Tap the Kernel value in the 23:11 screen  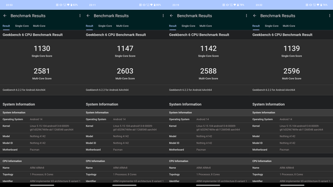[x=135, y=128]
